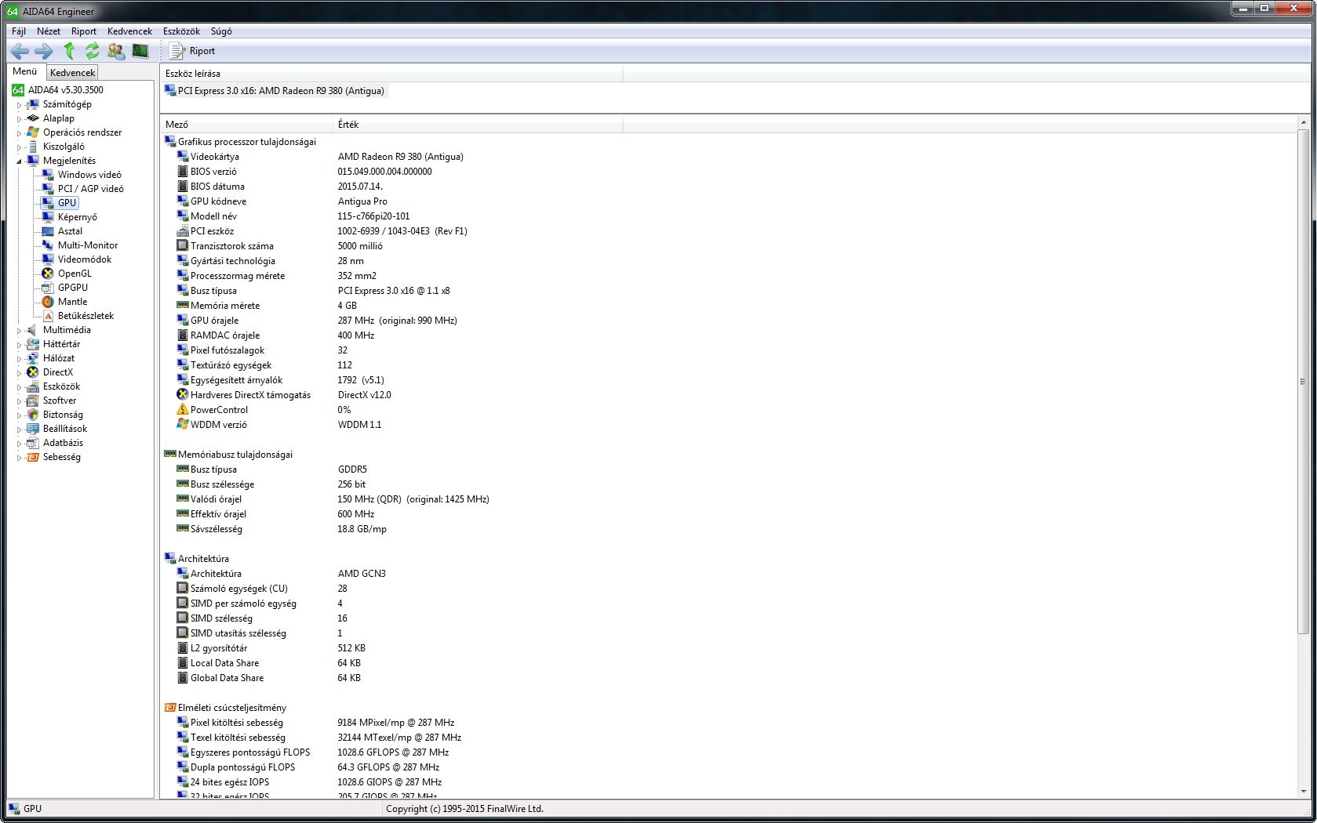Viewport: 1317px width, 823px height.
Task: Switch to the Kedvencek sidebar tab
Action: (72, 72)
